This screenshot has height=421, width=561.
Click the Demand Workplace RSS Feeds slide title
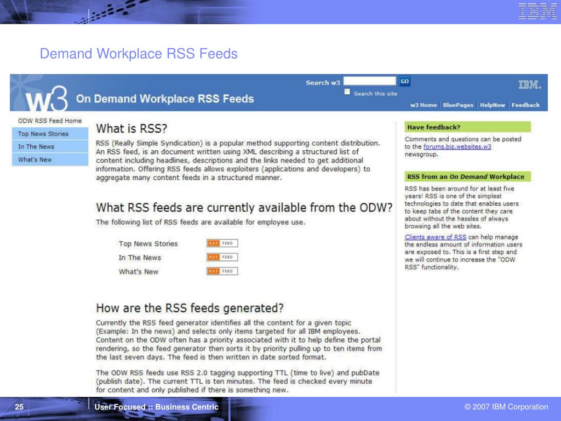coord(139,54)
